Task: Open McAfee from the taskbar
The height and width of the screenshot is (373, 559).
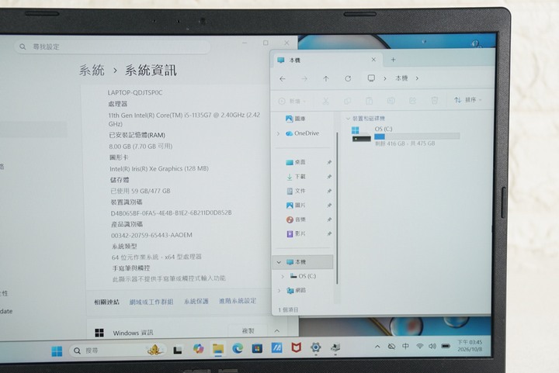Action: point(296,347)
